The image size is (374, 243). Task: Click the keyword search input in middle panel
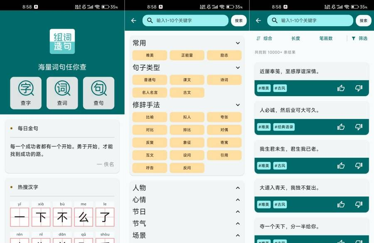pyautogui.click(x=189, y=20)
